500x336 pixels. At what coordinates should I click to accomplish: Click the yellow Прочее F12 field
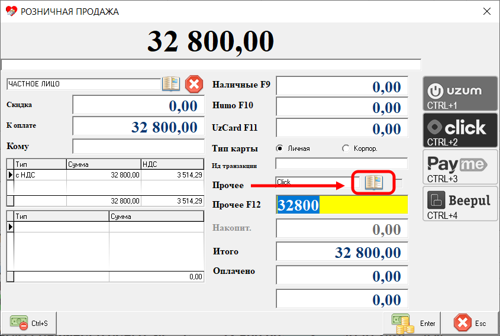click(x=342, y=205)
